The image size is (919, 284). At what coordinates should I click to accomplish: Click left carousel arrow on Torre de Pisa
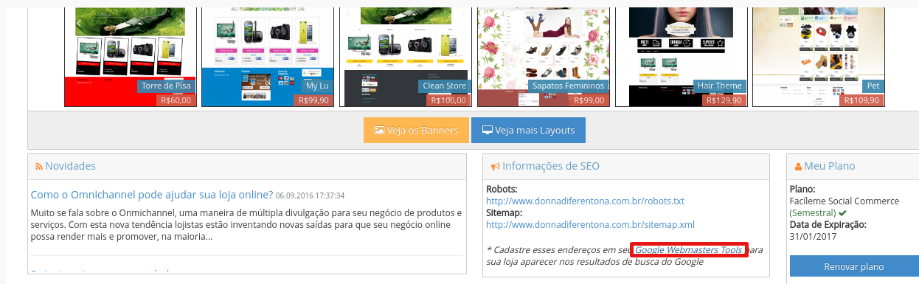[x=80, y=24]
